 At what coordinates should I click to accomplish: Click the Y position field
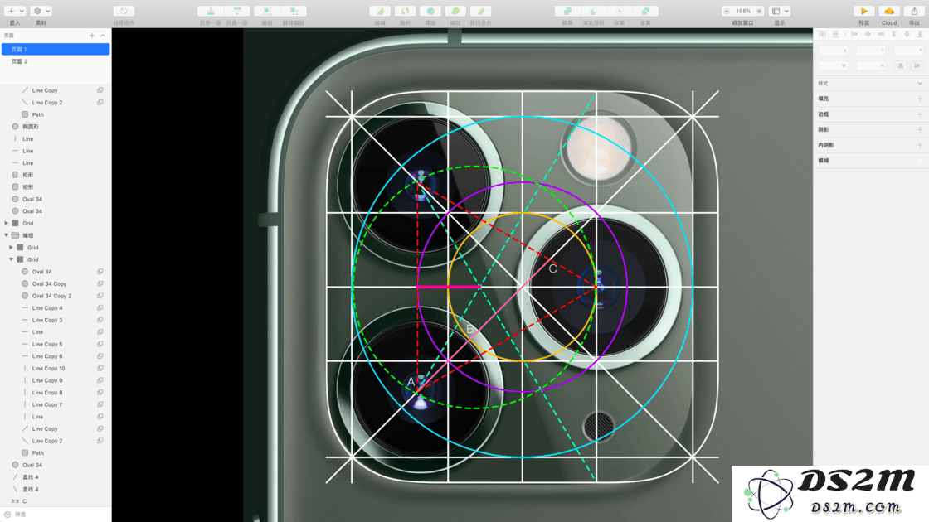[871, 51]
